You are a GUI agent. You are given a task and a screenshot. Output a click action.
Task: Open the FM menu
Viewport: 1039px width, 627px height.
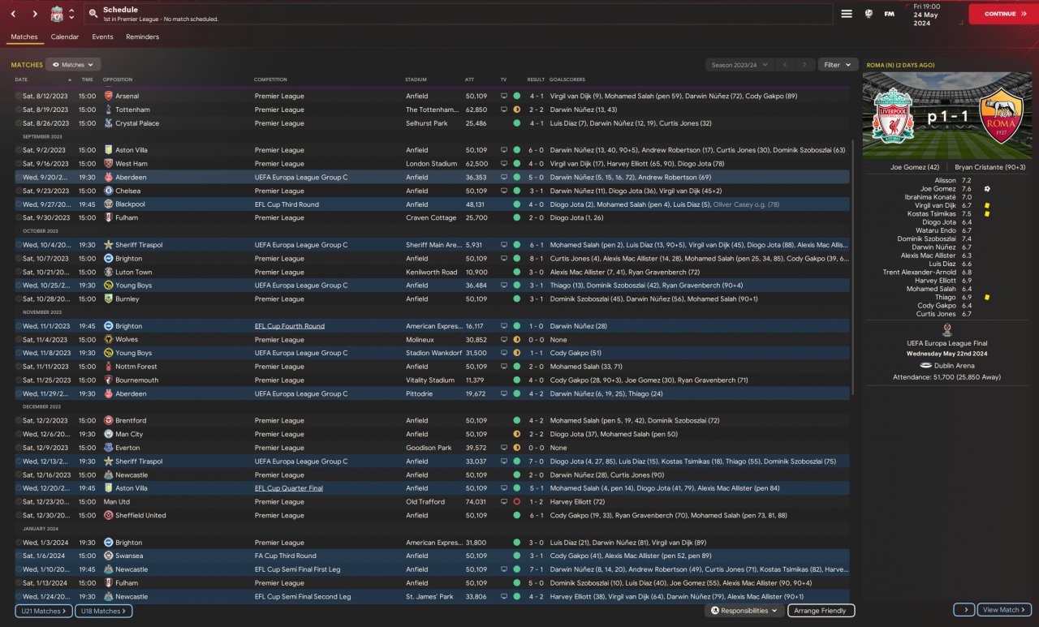pos(890,14)
